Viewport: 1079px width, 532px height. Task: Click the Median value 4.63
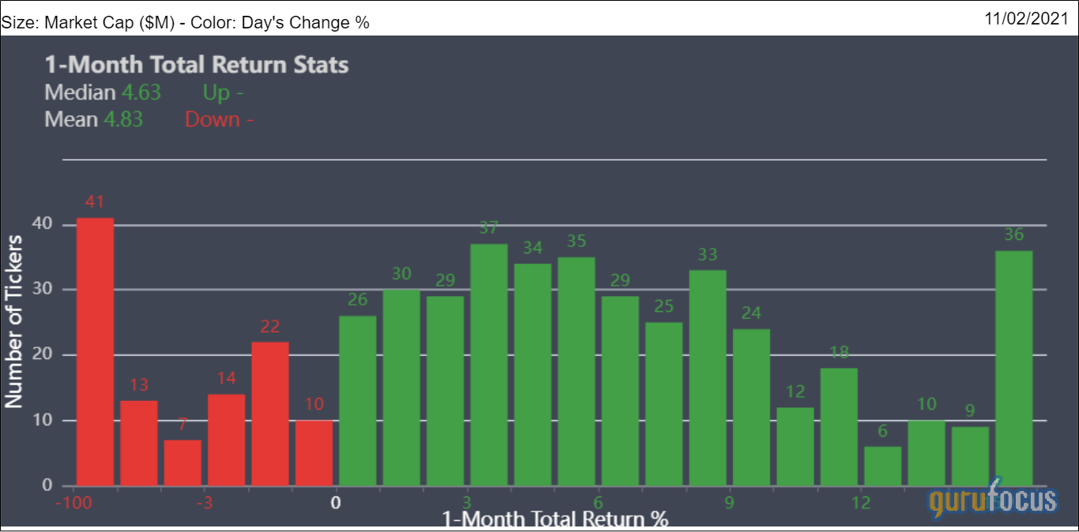click(x=141, y=92)
